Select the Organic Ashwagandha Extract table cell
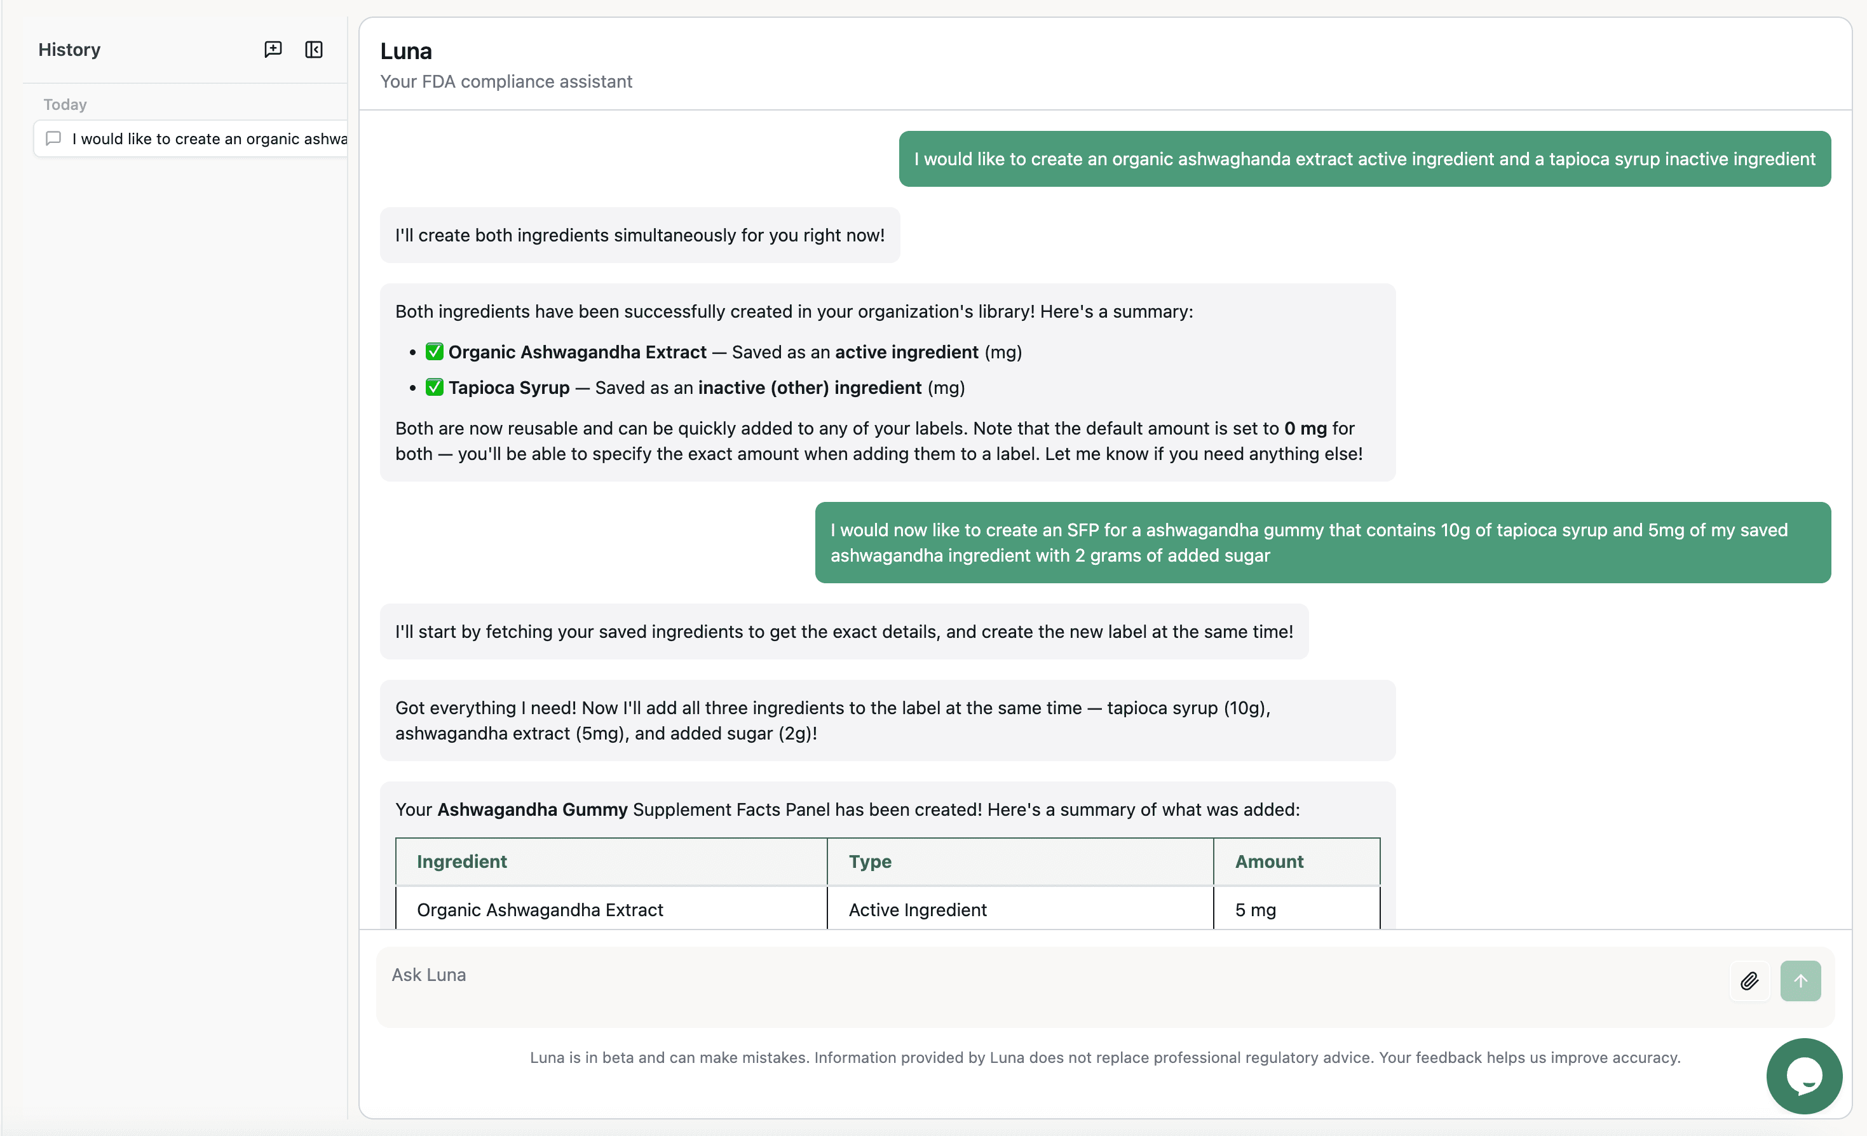This screenshot has height=1136, width=1867. (540, 910)
